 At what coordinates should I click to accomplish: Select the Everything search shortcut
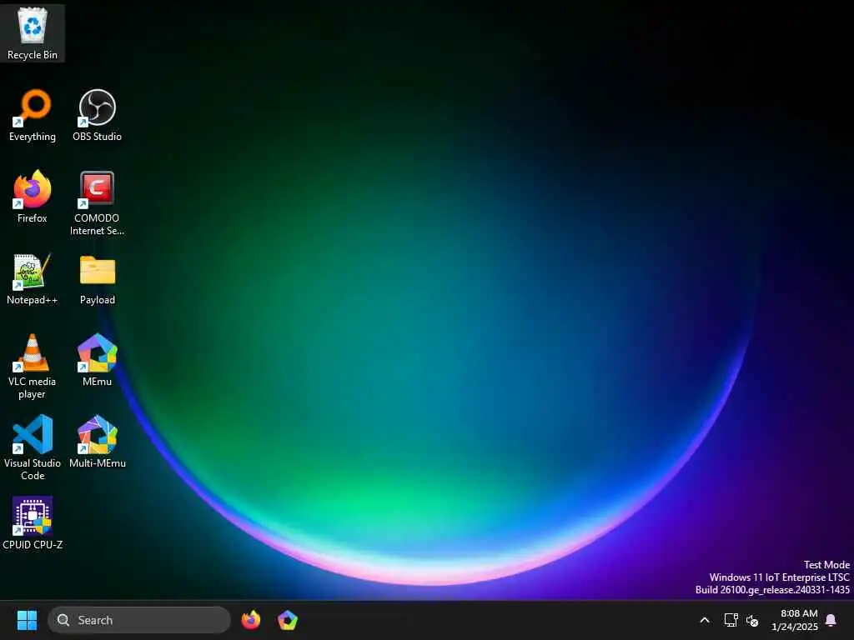pos(33,115)
